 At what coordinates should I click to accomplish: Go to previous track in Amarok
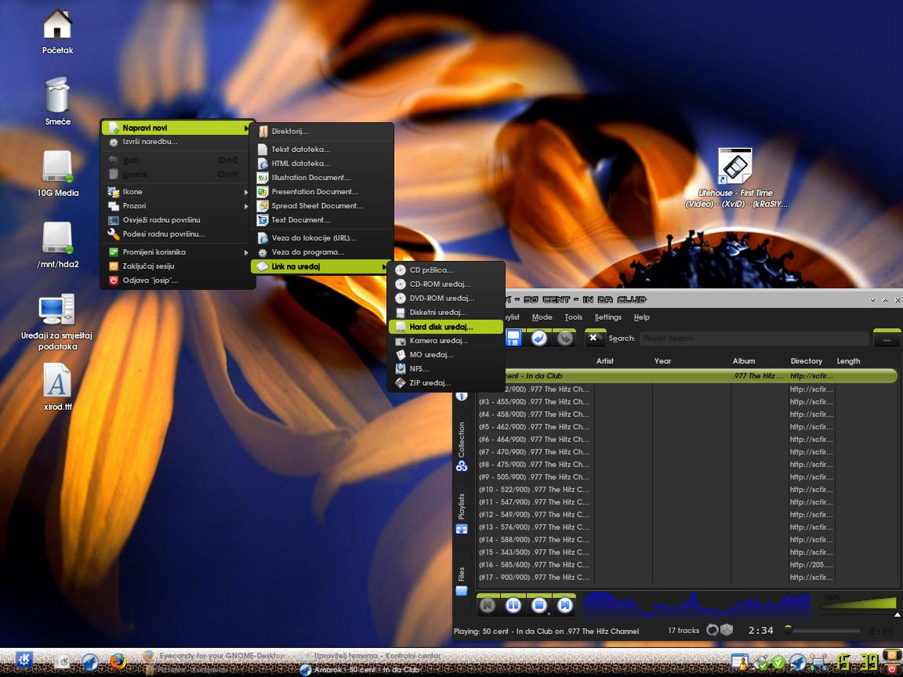pyautogui.click(x=488, y=605)
